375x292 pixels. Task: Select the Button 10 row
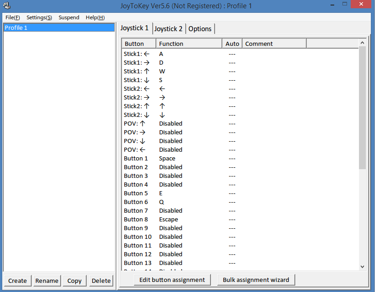[240, 237]
